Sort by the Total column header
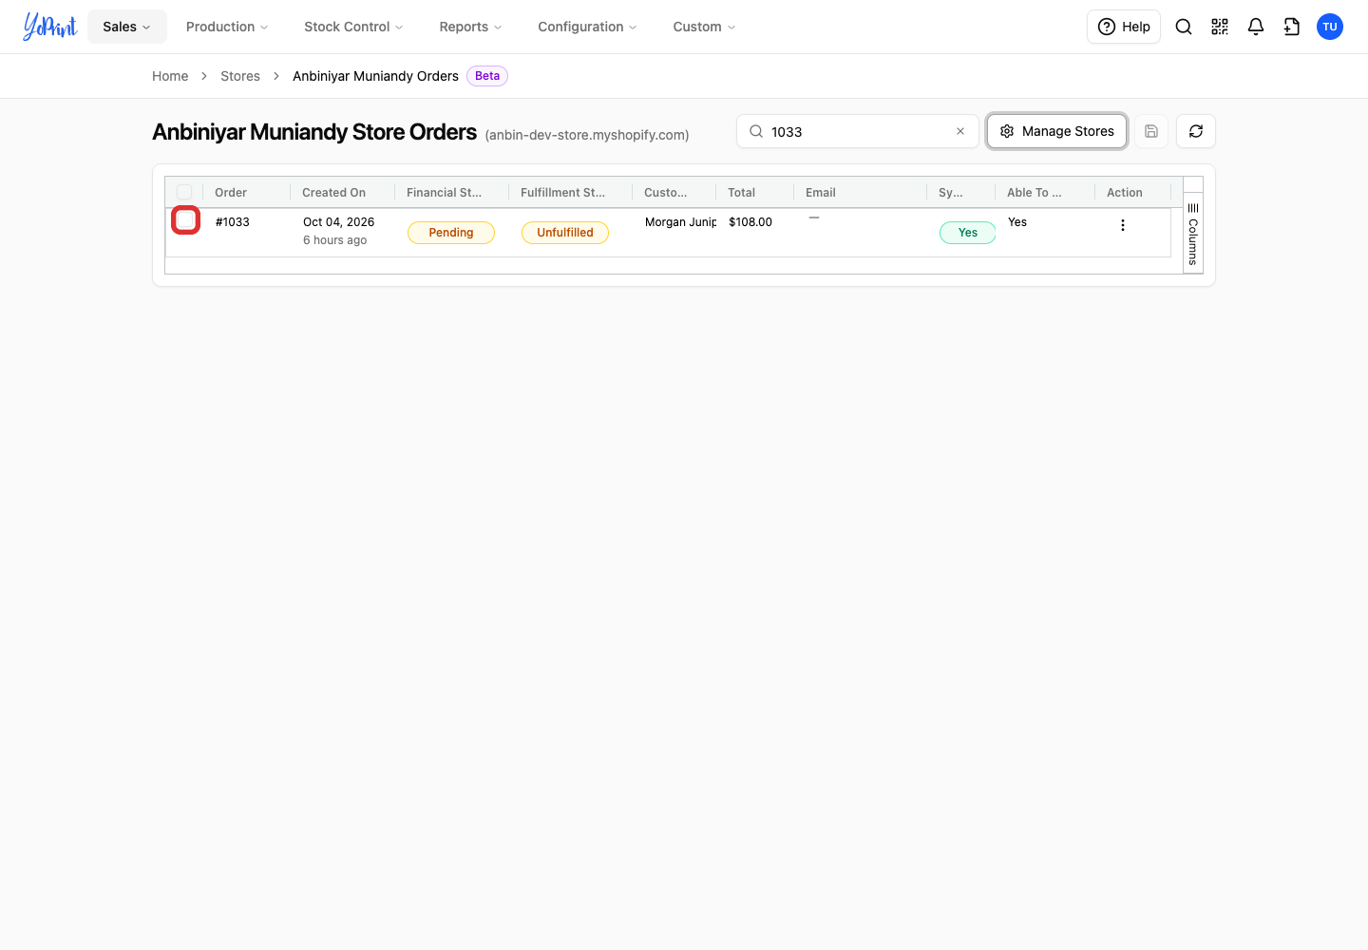The image size is (1368, 950). click(x=741, y=192)
